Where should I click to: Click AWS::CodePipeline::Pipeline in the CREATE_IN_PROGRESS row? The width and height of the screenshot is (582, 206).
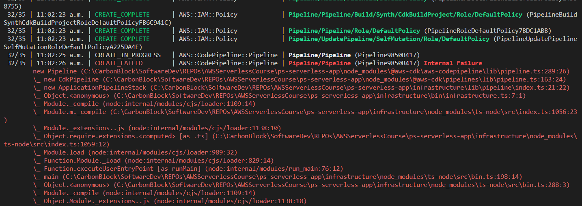[x=228, y=55]
